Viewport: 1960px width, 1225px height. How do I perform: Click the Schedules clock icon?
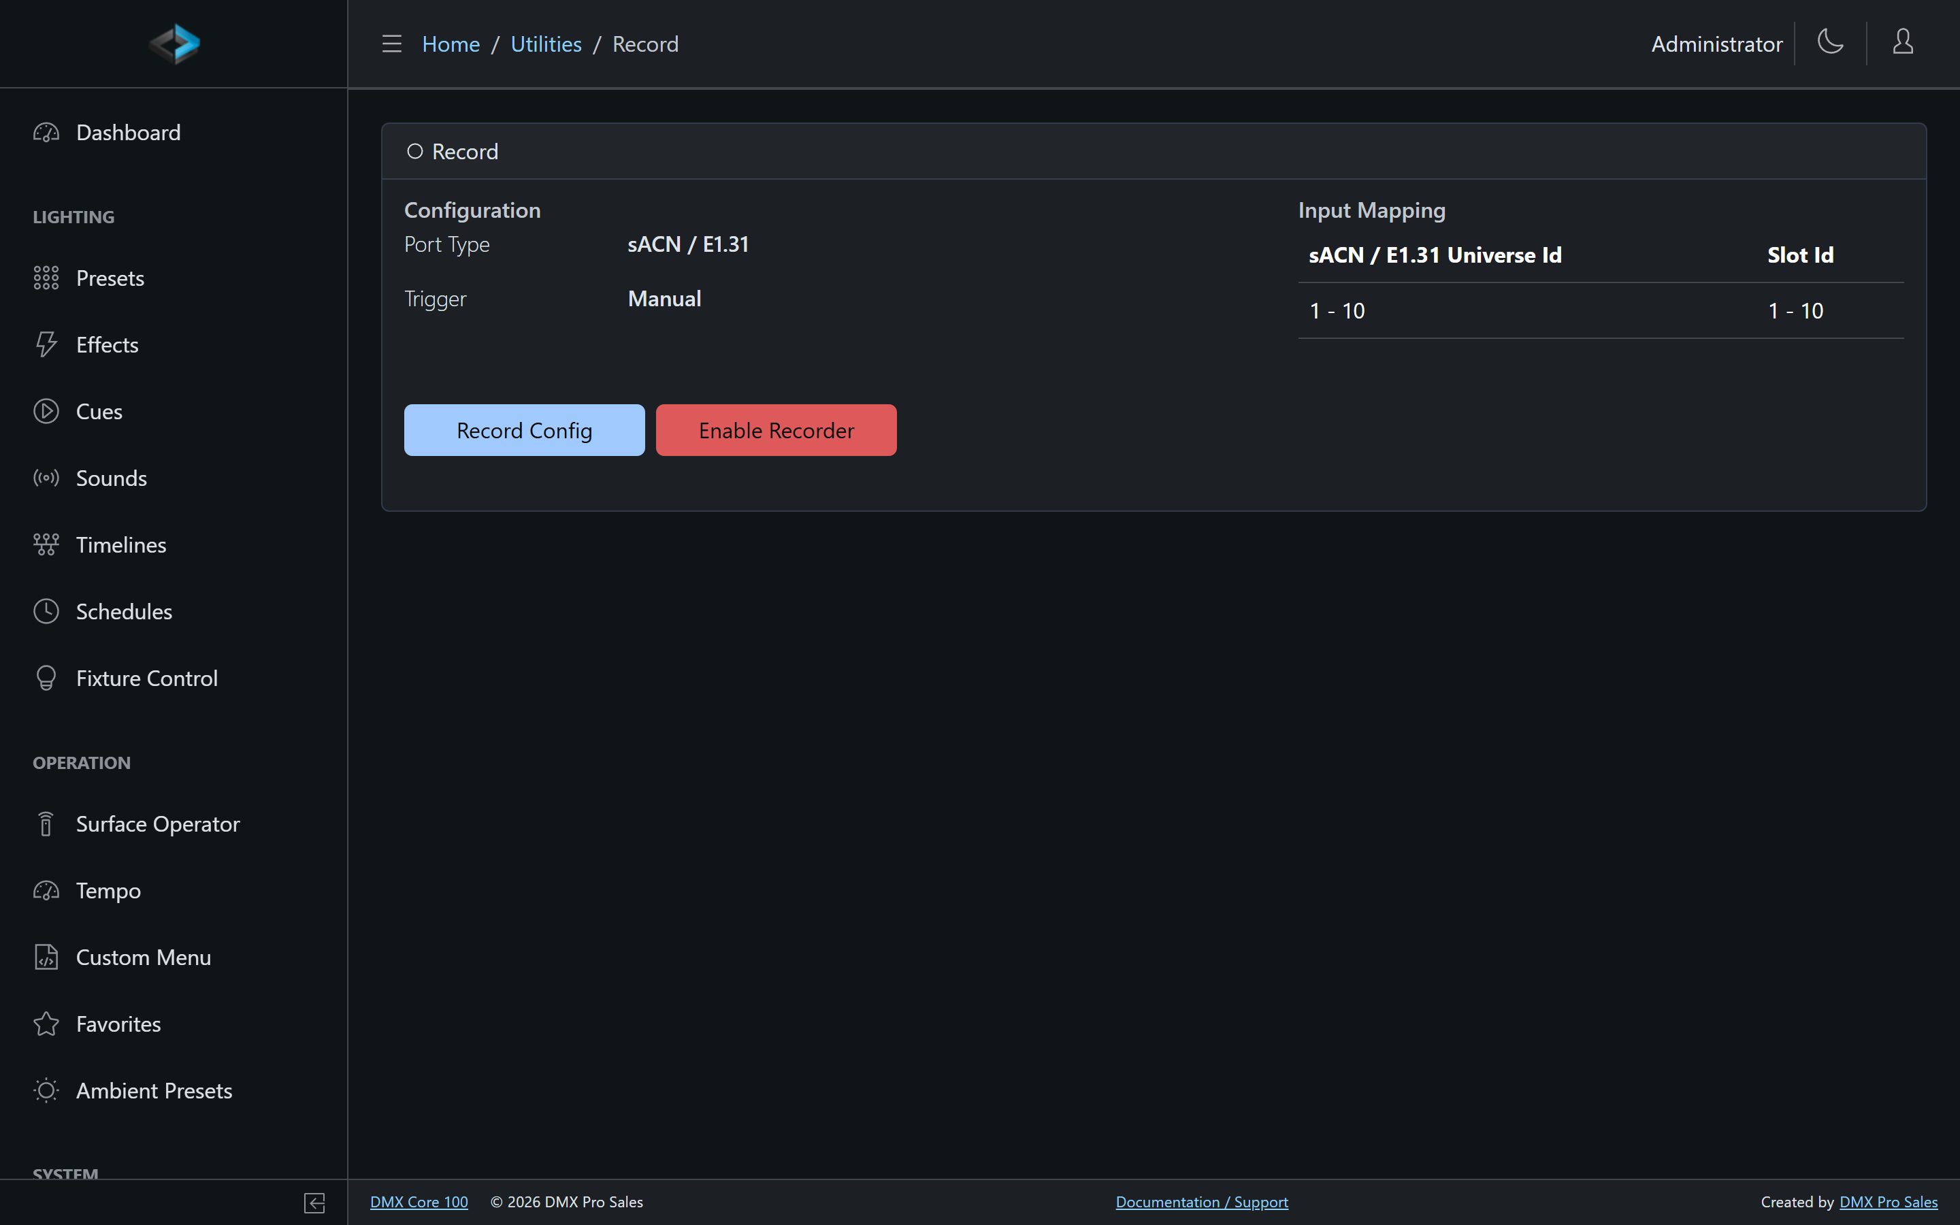coord(46,612)
